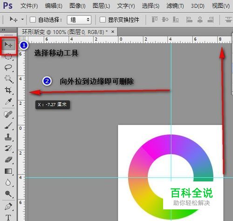The image size is (233, 221).
Task: Select the Lasso tool
Action: [8, 67]
